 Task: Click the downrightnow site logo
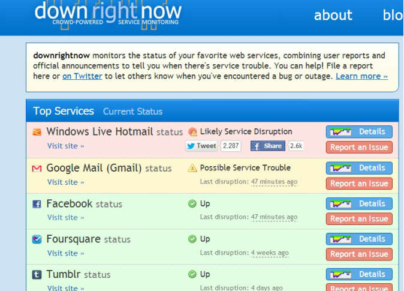click(108, 13)
